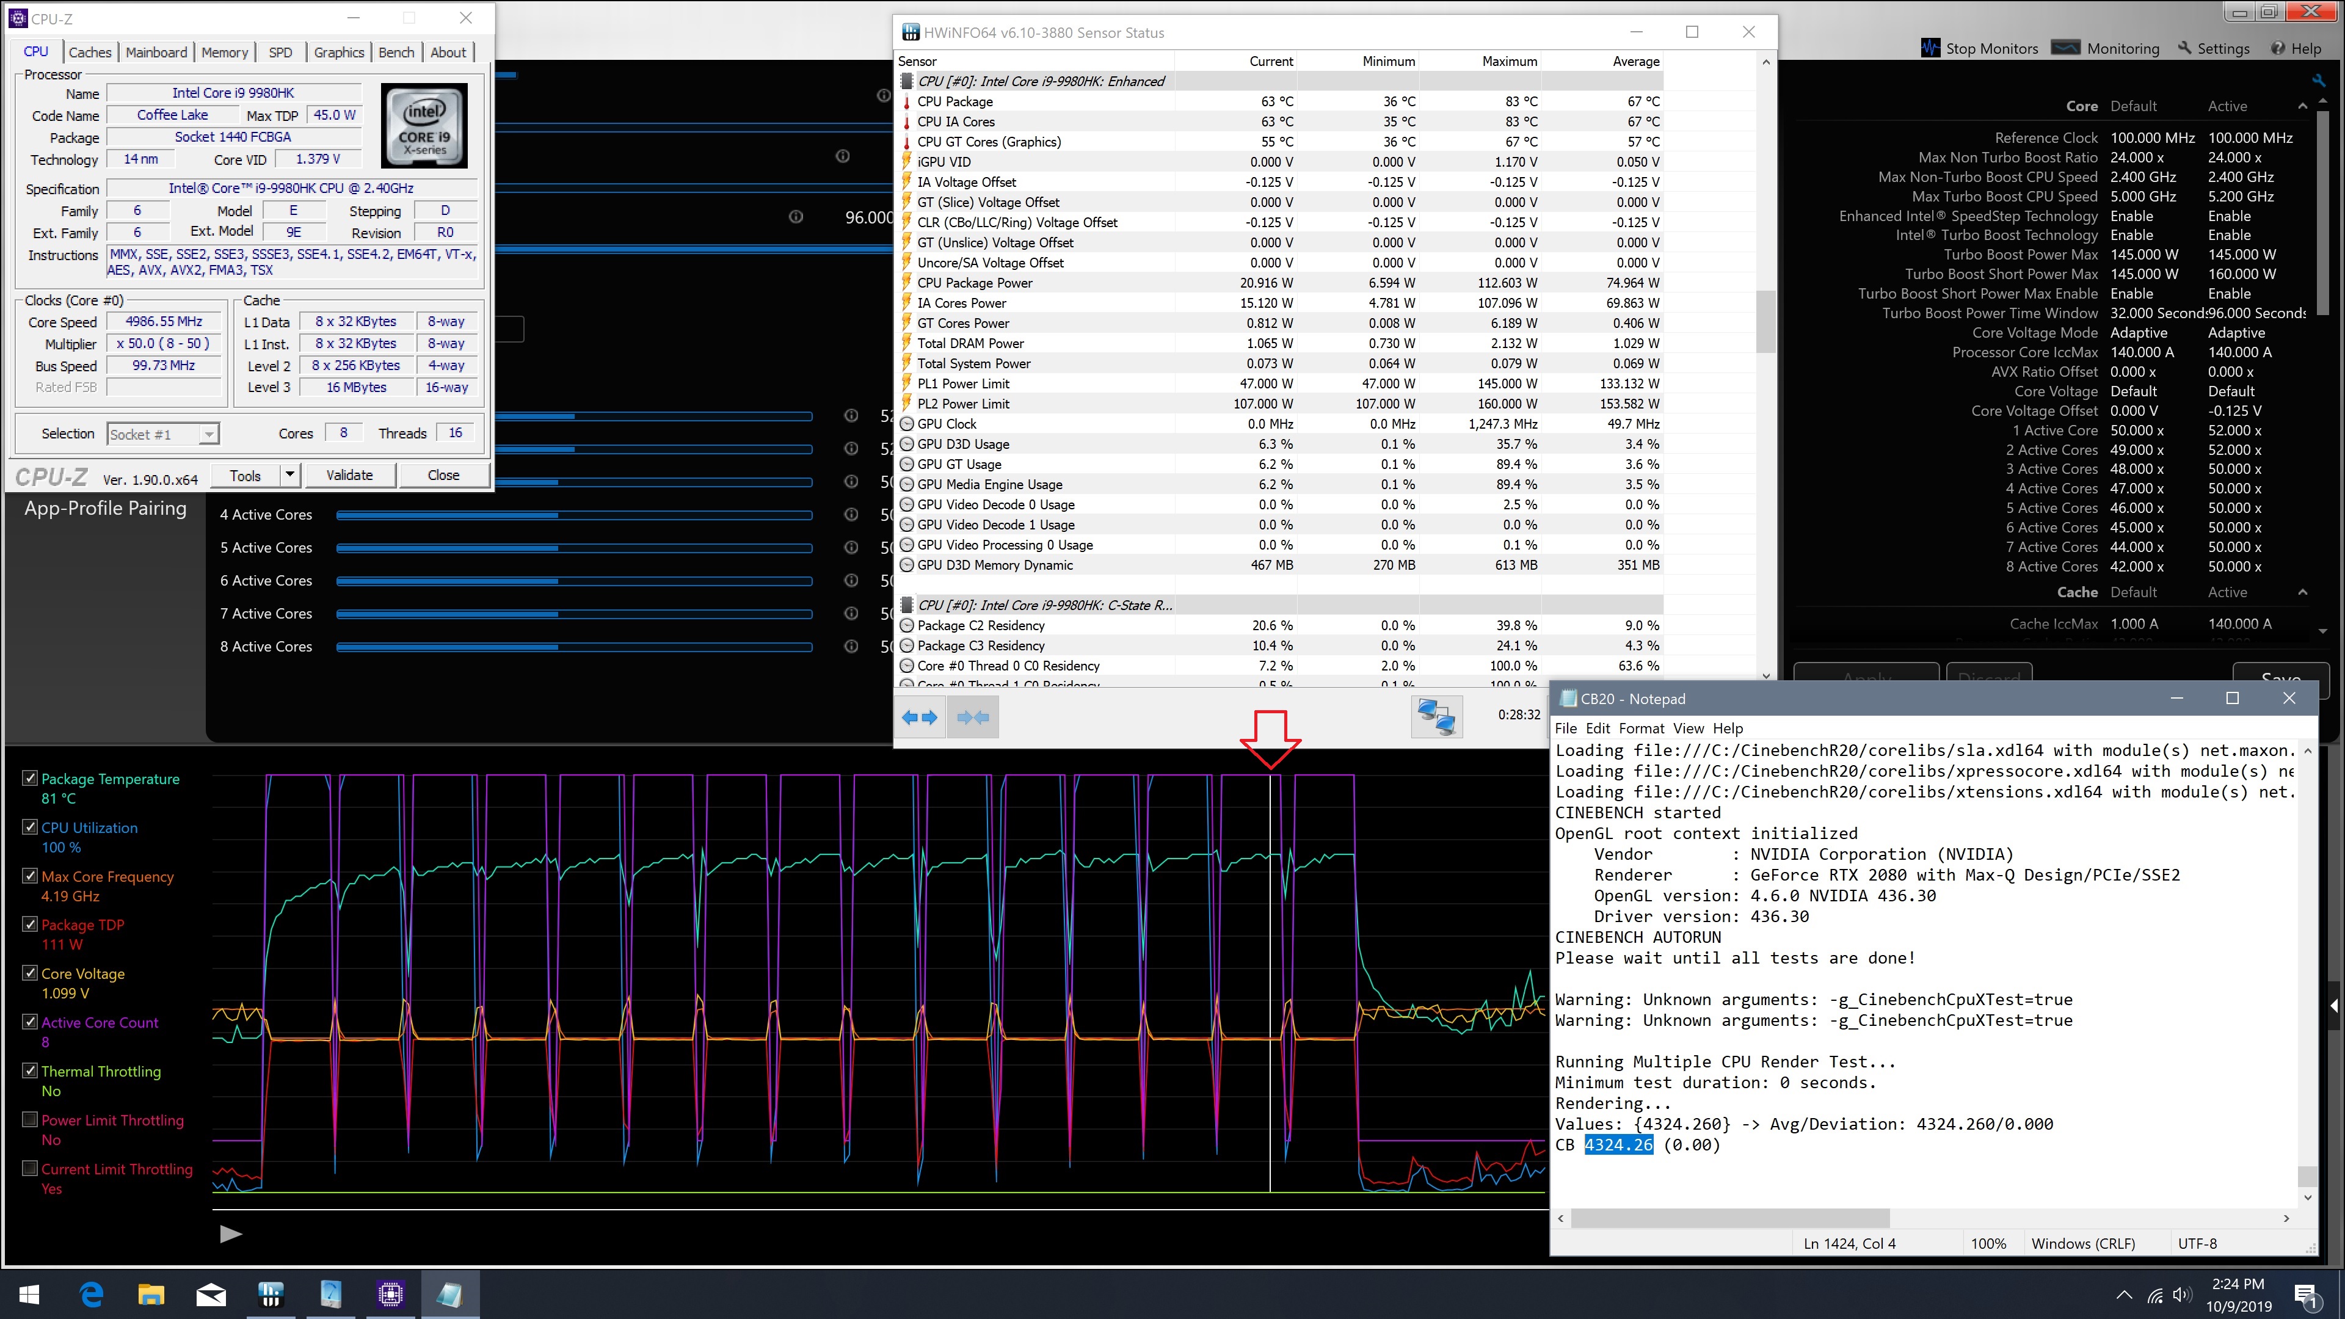Uncheck Active Core Count graph checkbox
Screen dimensions: 2345x1319
30,1022
